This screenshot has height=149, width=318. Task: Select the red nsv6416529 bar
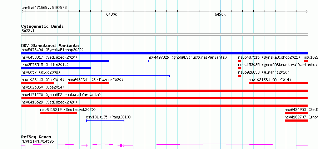coord(164,106)
